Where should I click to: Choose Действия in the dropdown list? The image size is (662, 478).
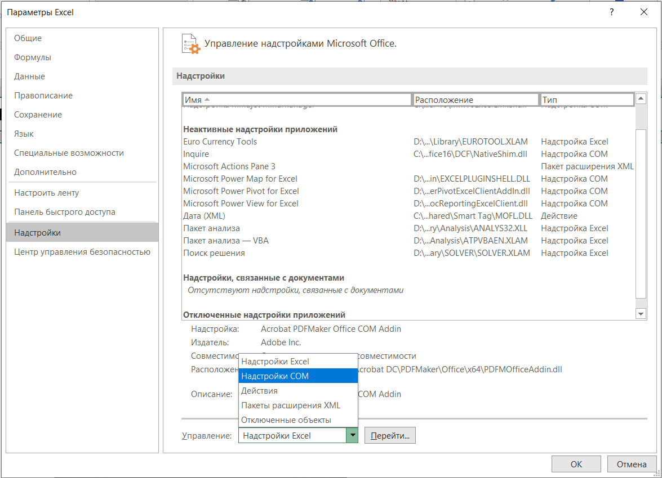(298, 391)
